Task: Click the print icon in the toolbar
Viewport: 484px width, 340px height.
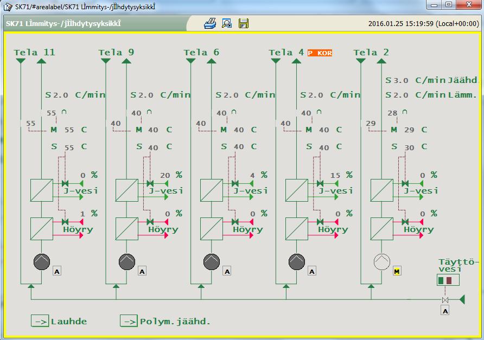Action: [210, 23]
